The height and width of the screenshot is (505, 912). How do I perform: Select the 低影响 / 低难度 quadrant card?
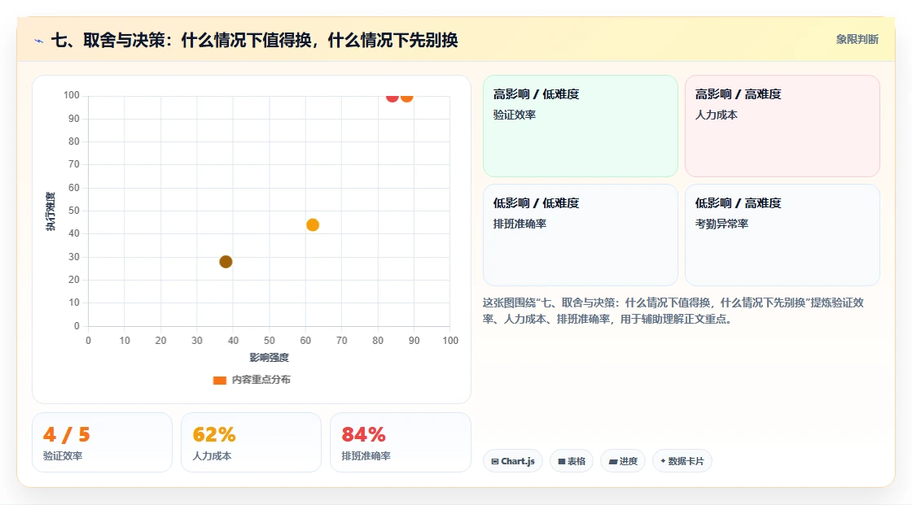tap(581, 235)
